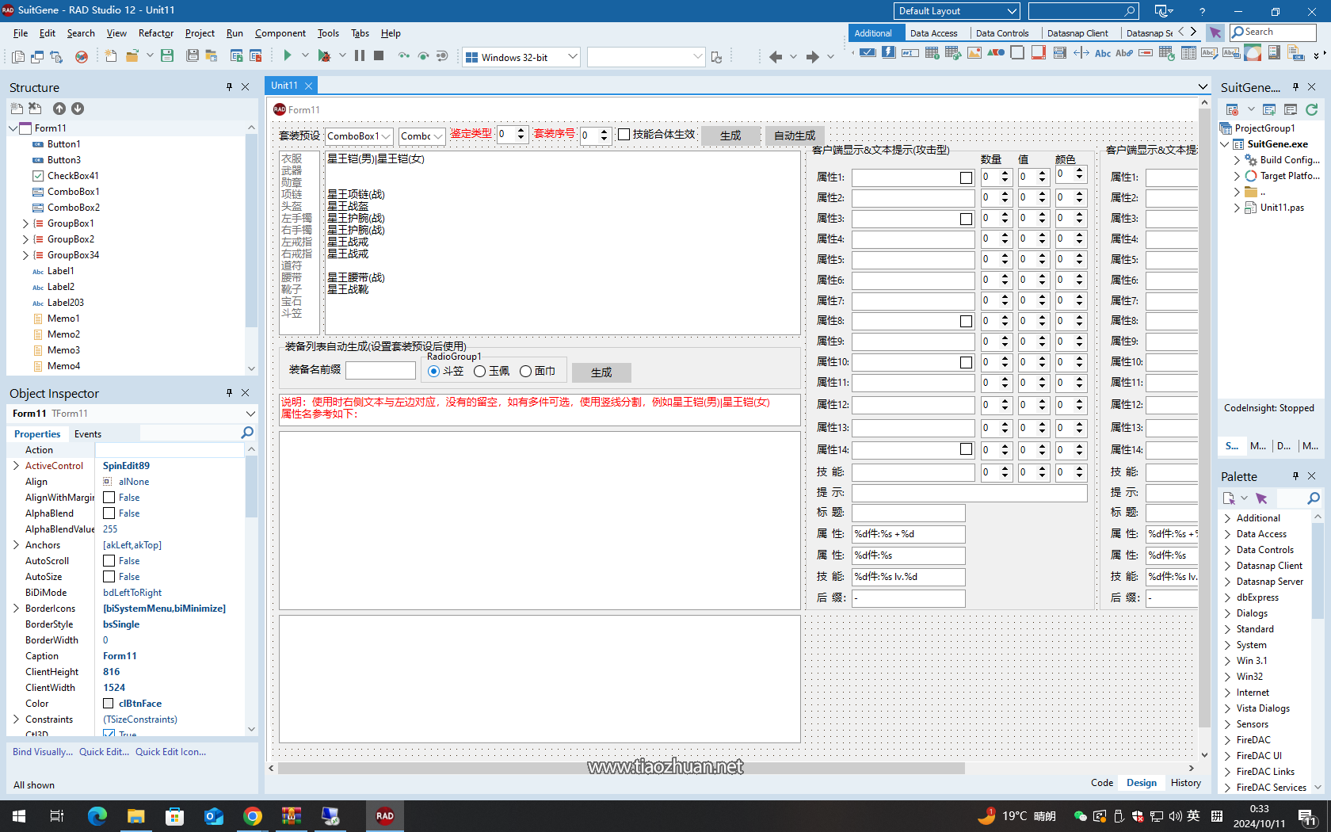The image size is (1331, 832).
Task: Click the 自动生成 button
Action: pyautogui.click(x=794, y=135)
